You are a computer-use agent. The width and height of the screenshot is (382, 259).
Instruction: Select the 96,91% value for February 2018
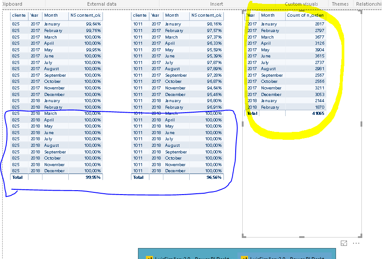[214, 107]
